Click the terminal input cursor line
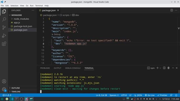This screenshot has height=101, width=180. tap(41, 91)
